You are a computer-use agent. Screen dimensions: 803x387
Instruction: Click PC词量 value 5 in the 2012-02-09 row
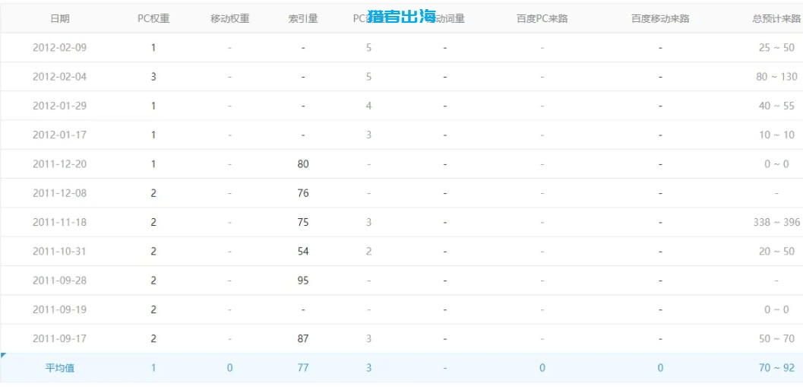pos(368,48)
